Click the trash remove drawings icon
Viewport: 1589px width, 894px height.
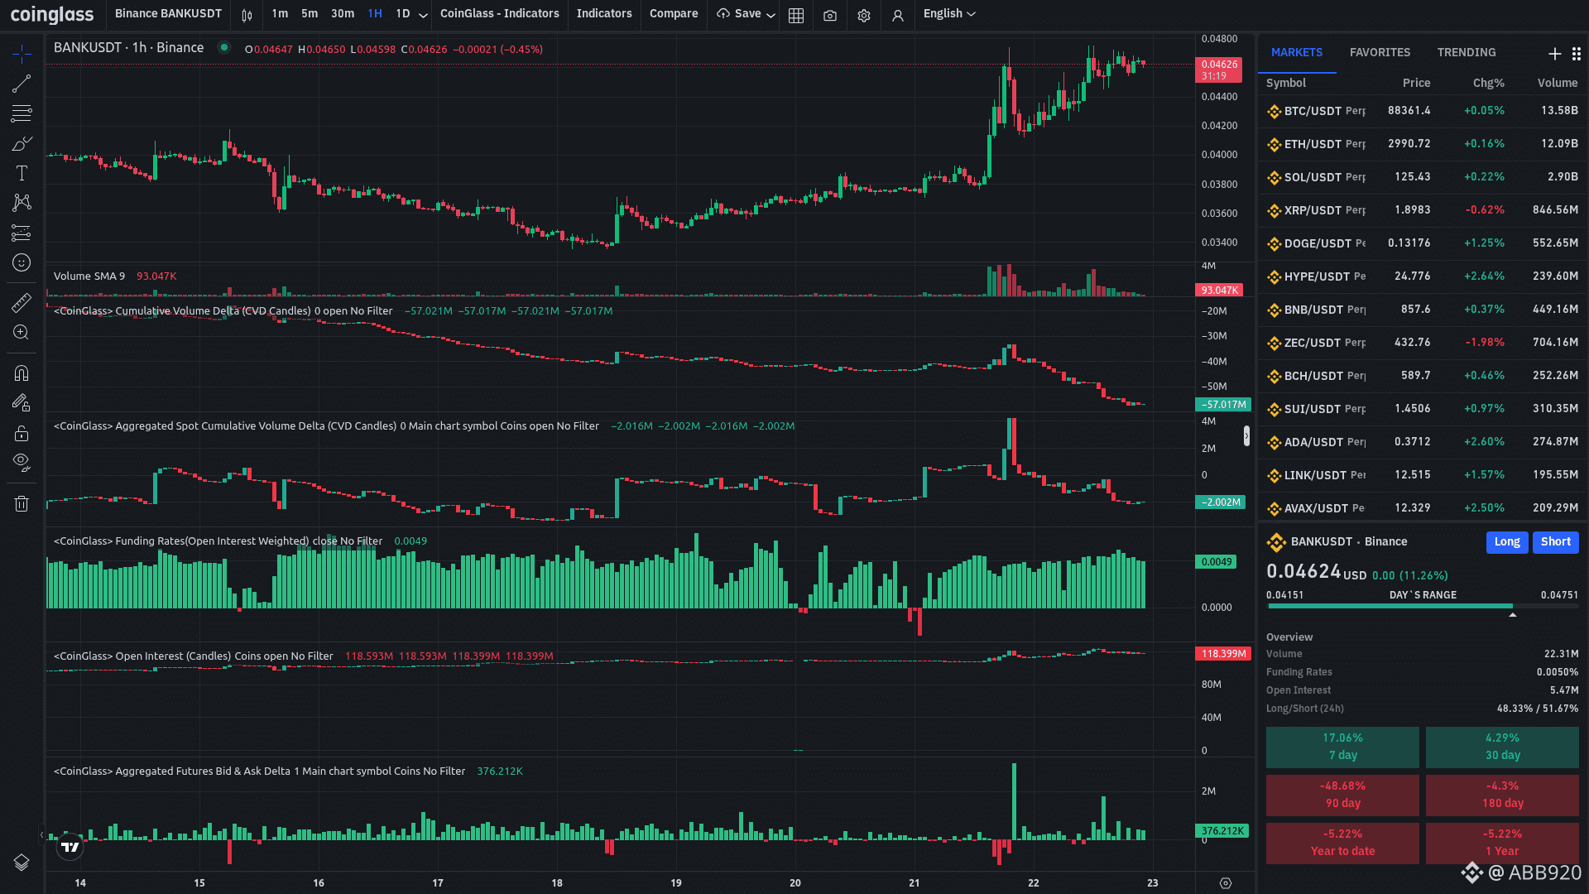pos(22,503)
